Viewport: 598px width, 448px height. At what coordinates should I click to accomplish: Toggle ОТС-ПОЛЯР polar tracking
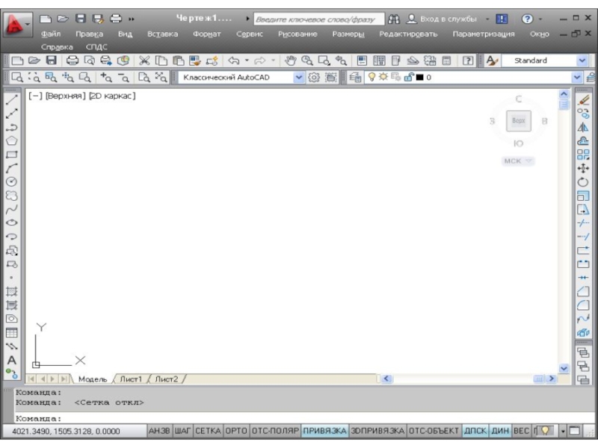pyautogui.click(x=275, y=431)
